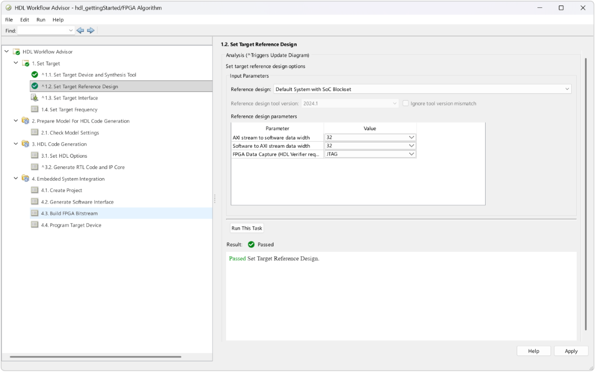
Task: Click the Find next arrow icon
Action: tap(91, 31)
